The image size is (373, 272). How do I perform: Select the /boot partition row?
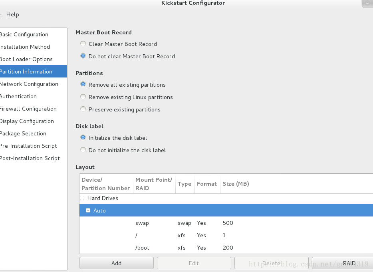pyautogui.click(x=226, y=248)
